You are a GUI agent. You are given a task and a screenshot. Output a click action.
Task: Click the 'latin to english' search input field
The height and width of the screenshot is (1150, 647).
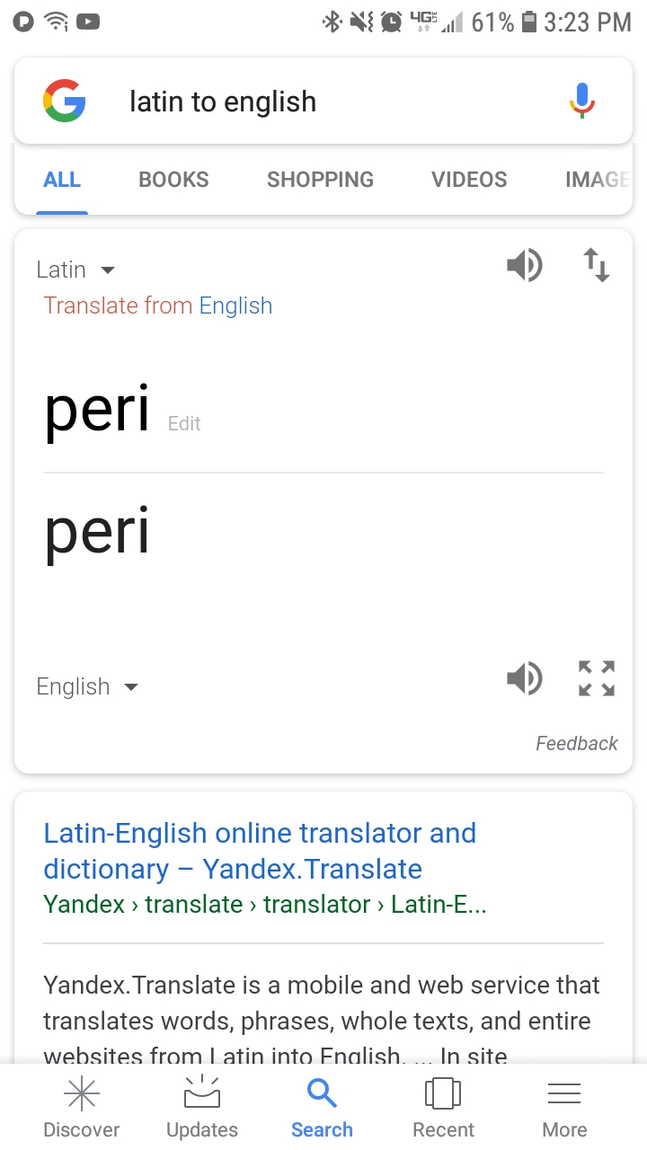(270, 101)
